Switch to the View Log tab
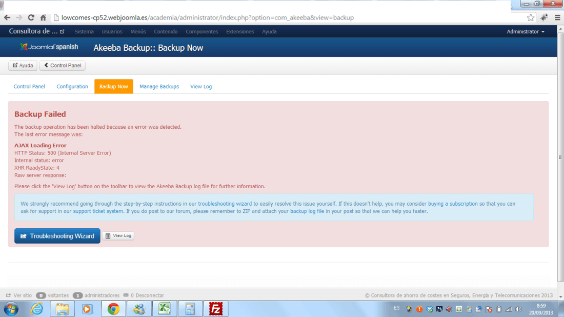Screen dimensions: 564x317 point(201,86)
